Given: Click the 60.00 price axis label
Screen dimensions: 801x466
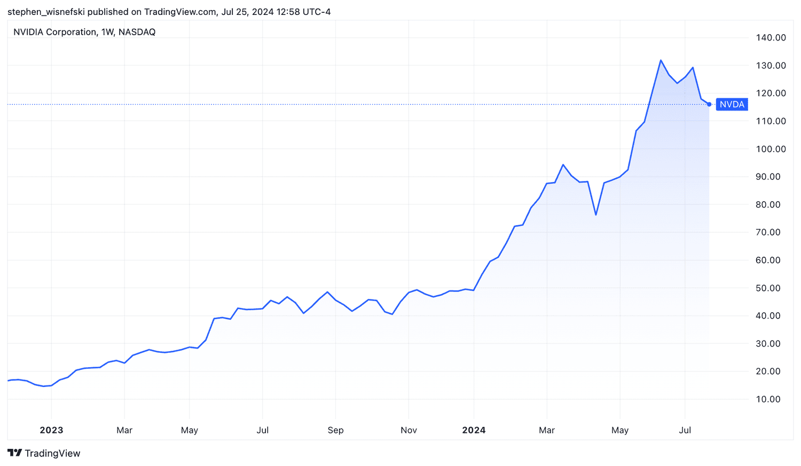Looking at the screenshot, I should pyautogui.click(x=768, y=260).
